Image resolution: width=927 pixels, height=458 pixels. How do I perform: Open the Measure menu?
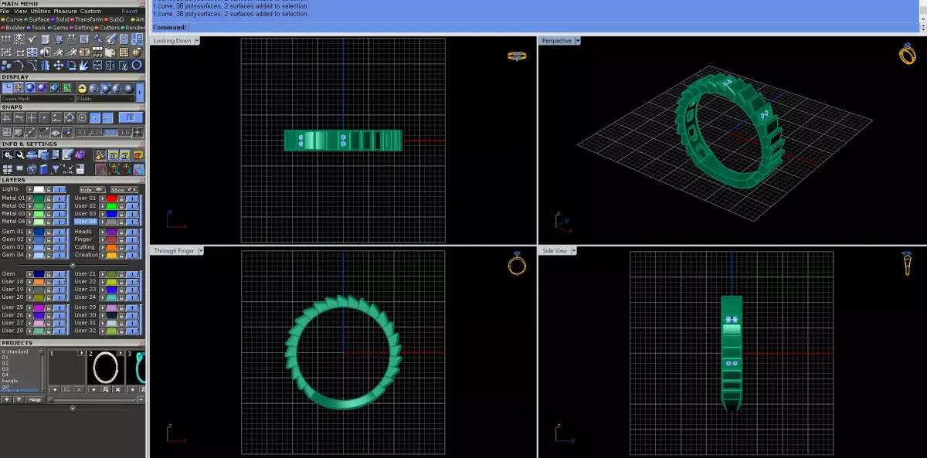pos(66,12)
